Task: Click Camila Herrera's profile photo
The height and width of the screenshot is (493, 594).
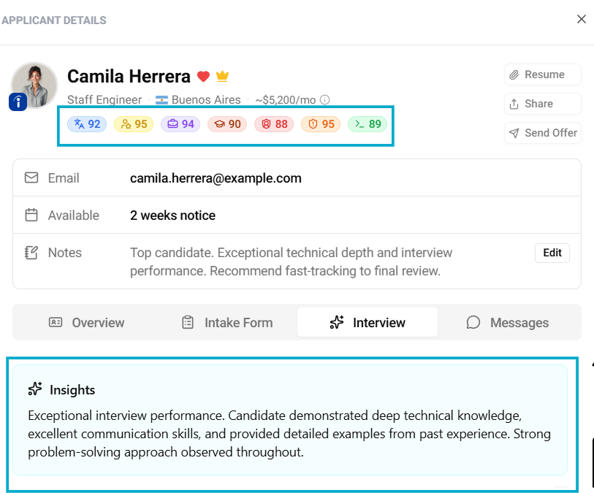Action: [35, 84]
